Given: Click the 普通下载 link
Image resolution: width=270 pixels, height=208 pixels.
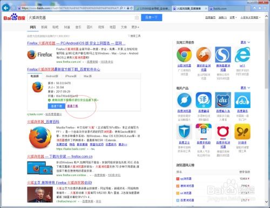Looking at the screenshot, I should click(72, 106).
